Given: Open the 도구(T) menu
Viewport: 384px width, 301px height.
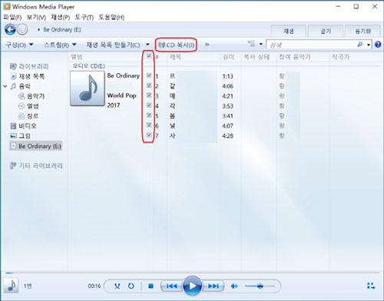Looking at the screenshot, I should click(x=84, y=18).
